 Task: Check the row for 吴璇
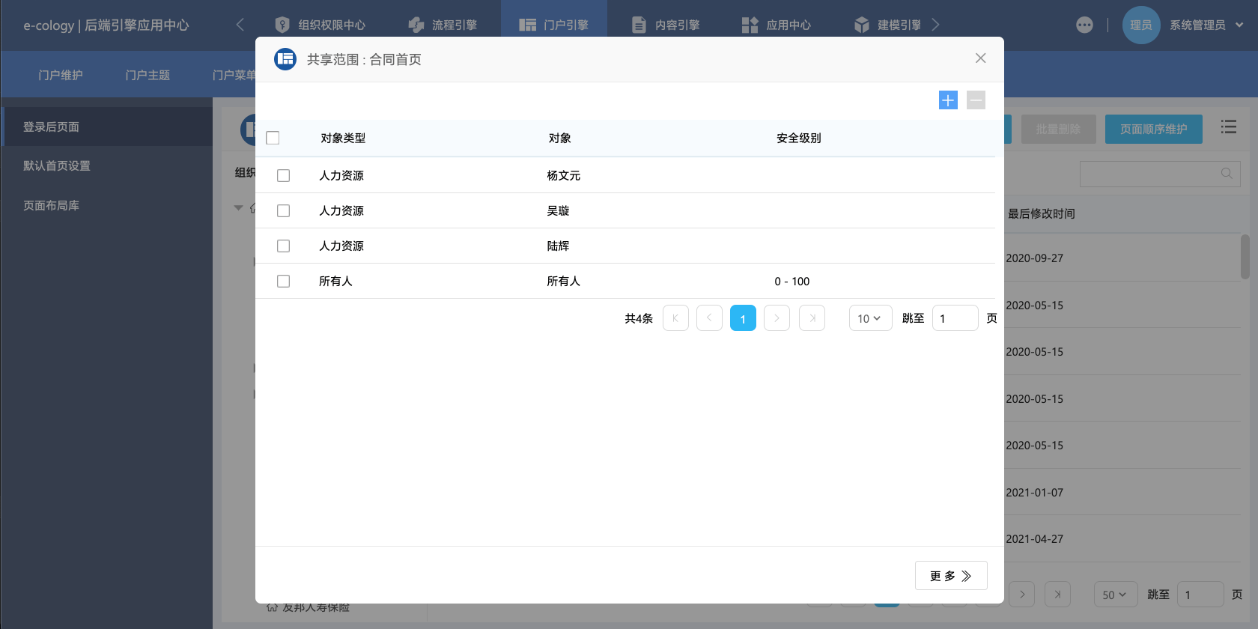coord(283,210)
